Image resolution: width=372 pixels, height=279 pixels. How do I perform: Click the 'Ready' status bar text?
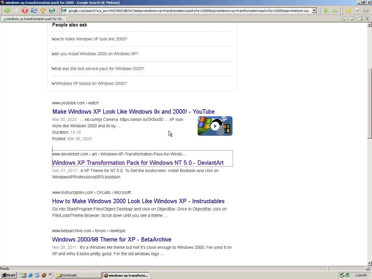click(5, 269)
